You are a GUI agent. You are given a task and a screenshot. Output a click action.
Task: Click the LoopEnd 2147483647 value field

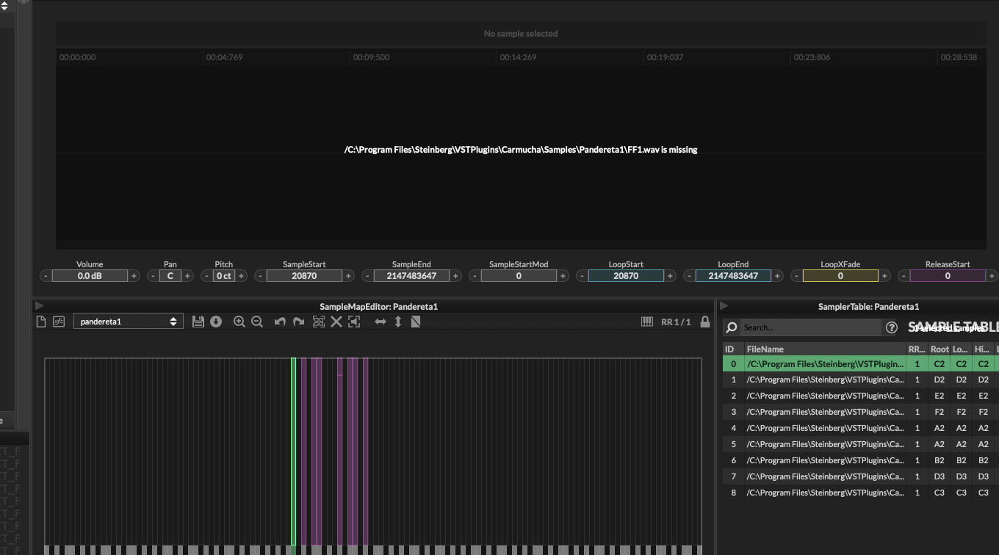(733, 276)
